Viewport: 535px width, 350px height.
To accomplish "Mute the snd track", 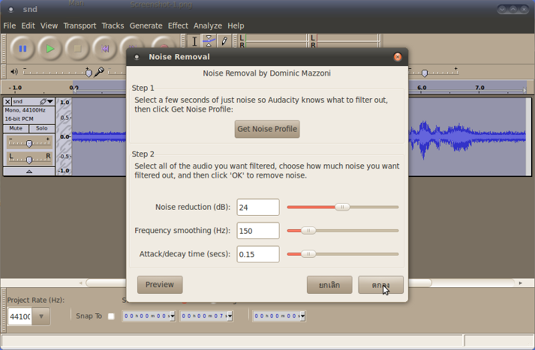I will tap(15, 128).
